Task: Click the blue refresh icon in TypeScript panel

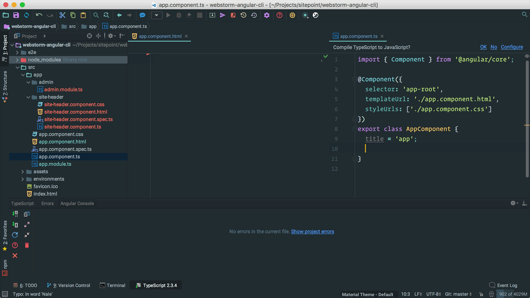Action: 15,235
